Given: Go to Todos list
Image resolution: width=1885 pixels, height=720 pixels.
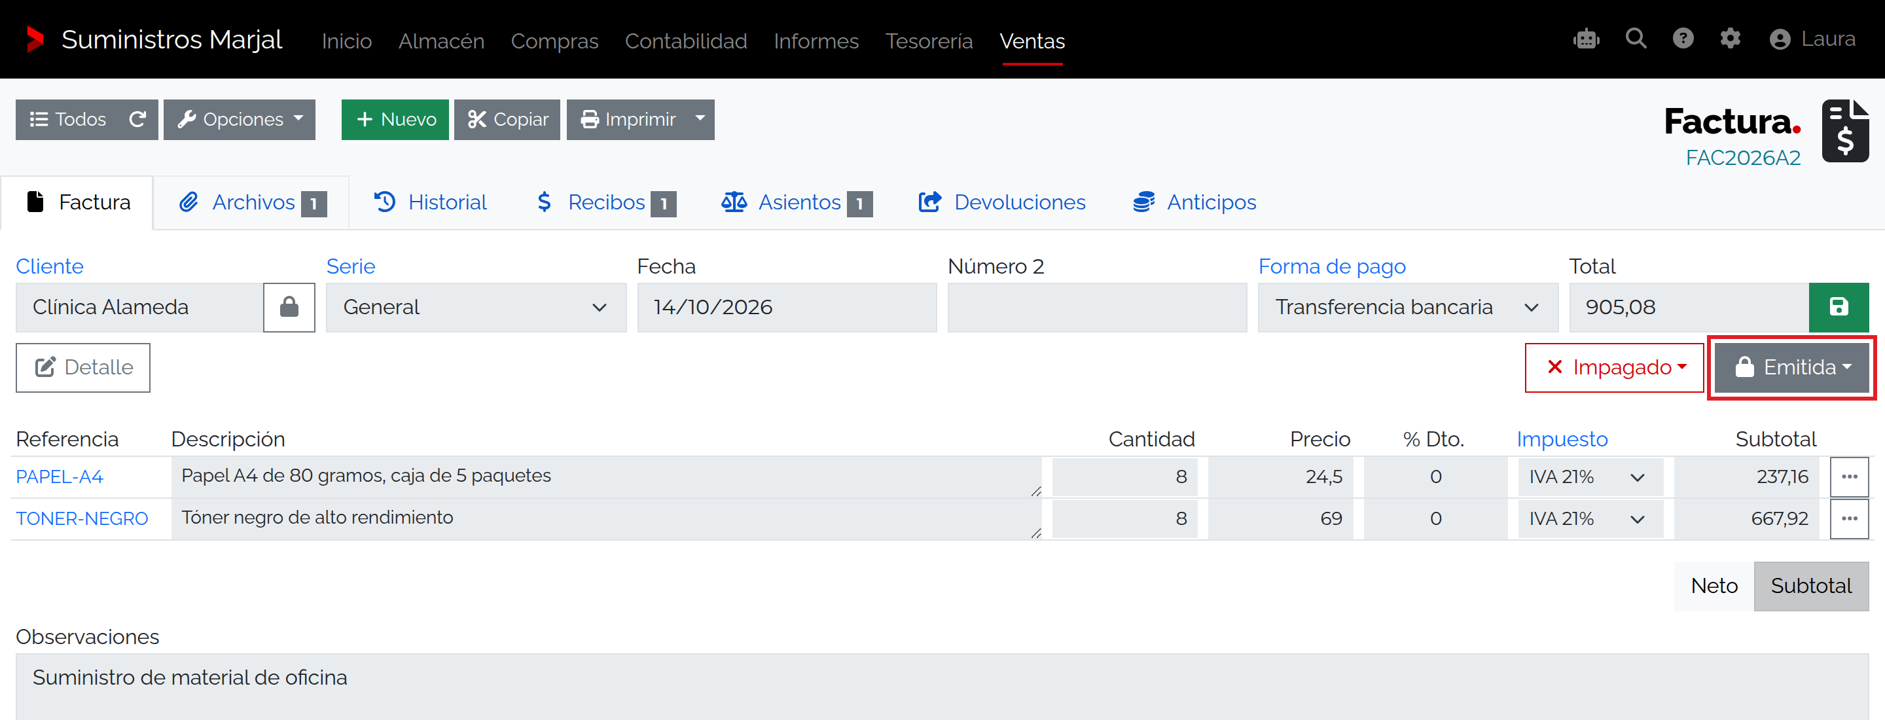Looking at the screenshot, I should 67,119.
